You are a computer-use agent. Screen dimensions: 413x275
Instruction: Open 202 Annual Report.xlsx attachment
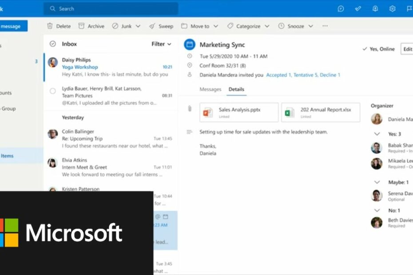click(x=321, y=112)
